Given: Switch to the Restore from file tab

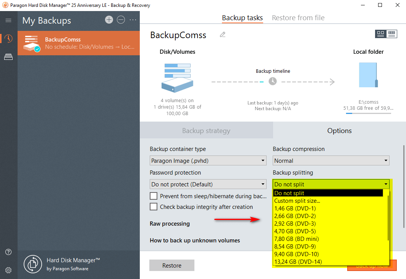Looking at the screenshot, I should click(x=298, y=18).
